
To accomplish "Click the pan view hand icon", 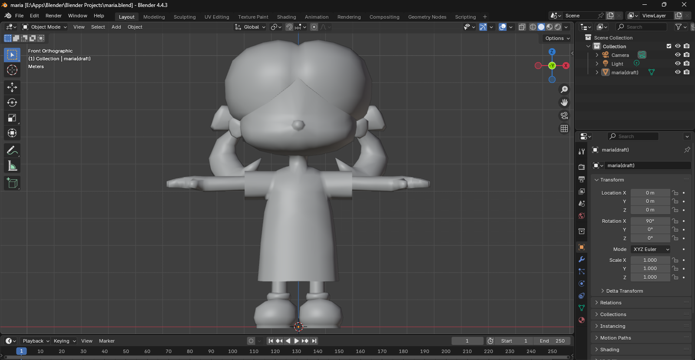I will tap(564, 102).
